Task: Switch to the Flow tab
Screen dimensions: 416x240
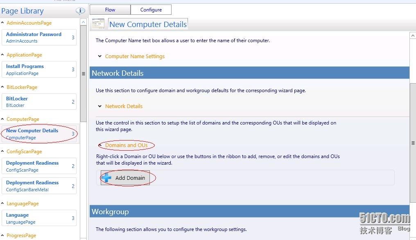Action: pos(110,9)
